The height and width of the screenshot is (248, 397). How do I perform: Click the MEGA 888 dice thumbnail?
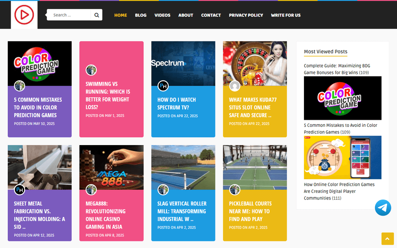(111, 167)
